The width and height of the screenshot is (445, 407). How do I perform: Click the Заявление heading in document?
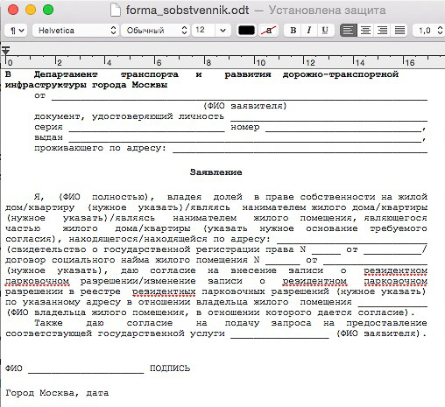[215, 172]
